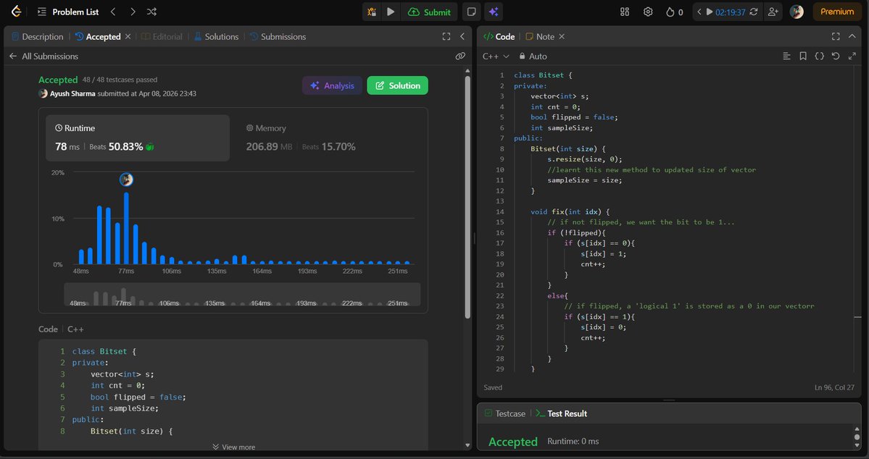Resume the timer play button
The width and height of the screenshot is (869, 459).
click(709, 12)
